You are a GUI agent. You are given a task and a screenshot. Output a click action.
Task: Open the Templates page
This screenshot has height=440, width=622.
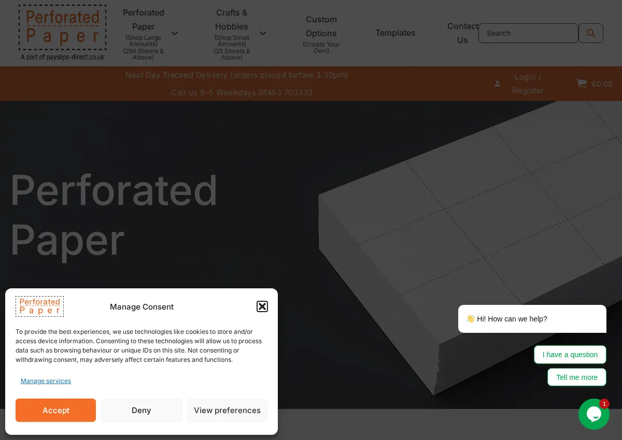pyautogui.click(x=395, y=33)
